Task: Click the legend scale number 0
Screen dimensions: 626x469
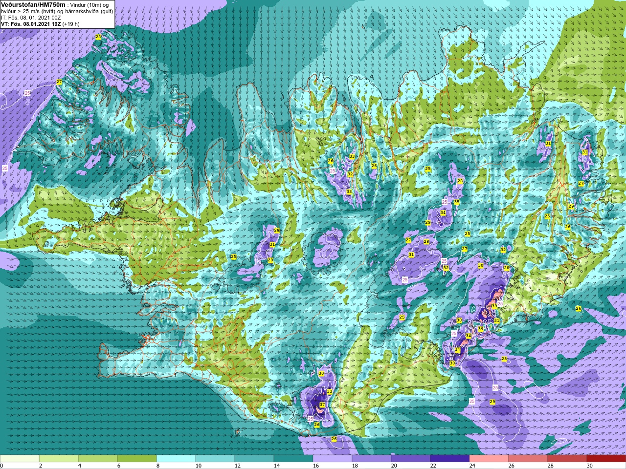Action: pos(1,466)
